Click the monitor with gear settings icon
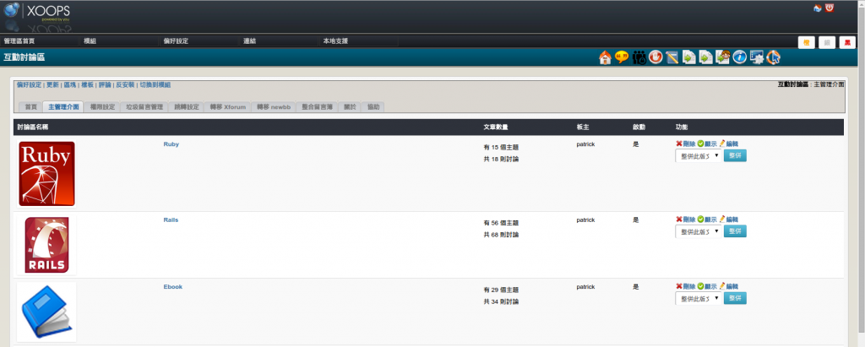Viewport: 865px width, 347px height. [756, 57]
